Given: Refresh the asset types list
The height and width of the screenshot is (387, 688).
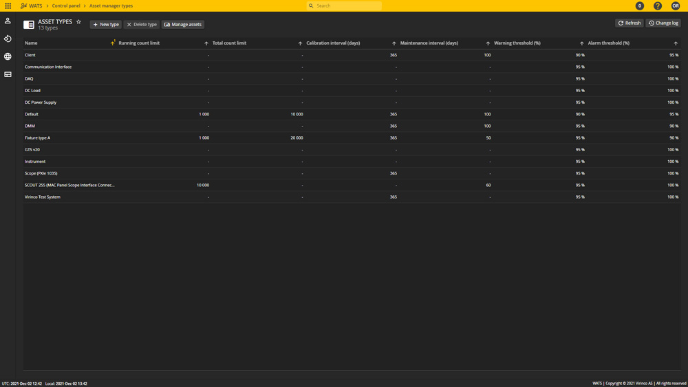Looking at the screenshot, I should 629,23.
